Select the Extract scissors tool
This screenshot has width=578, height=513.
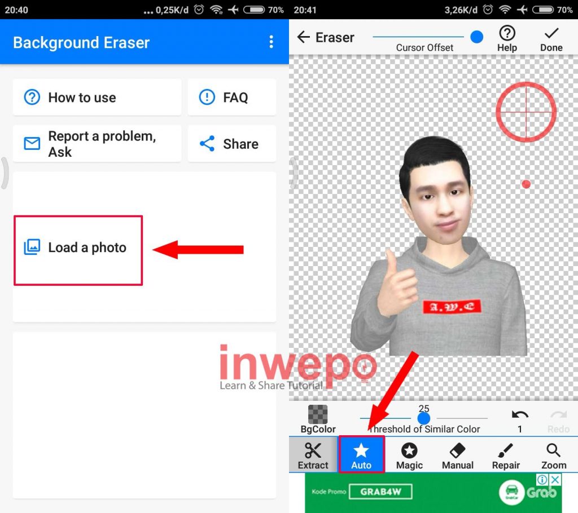click(x=313, y=455)
